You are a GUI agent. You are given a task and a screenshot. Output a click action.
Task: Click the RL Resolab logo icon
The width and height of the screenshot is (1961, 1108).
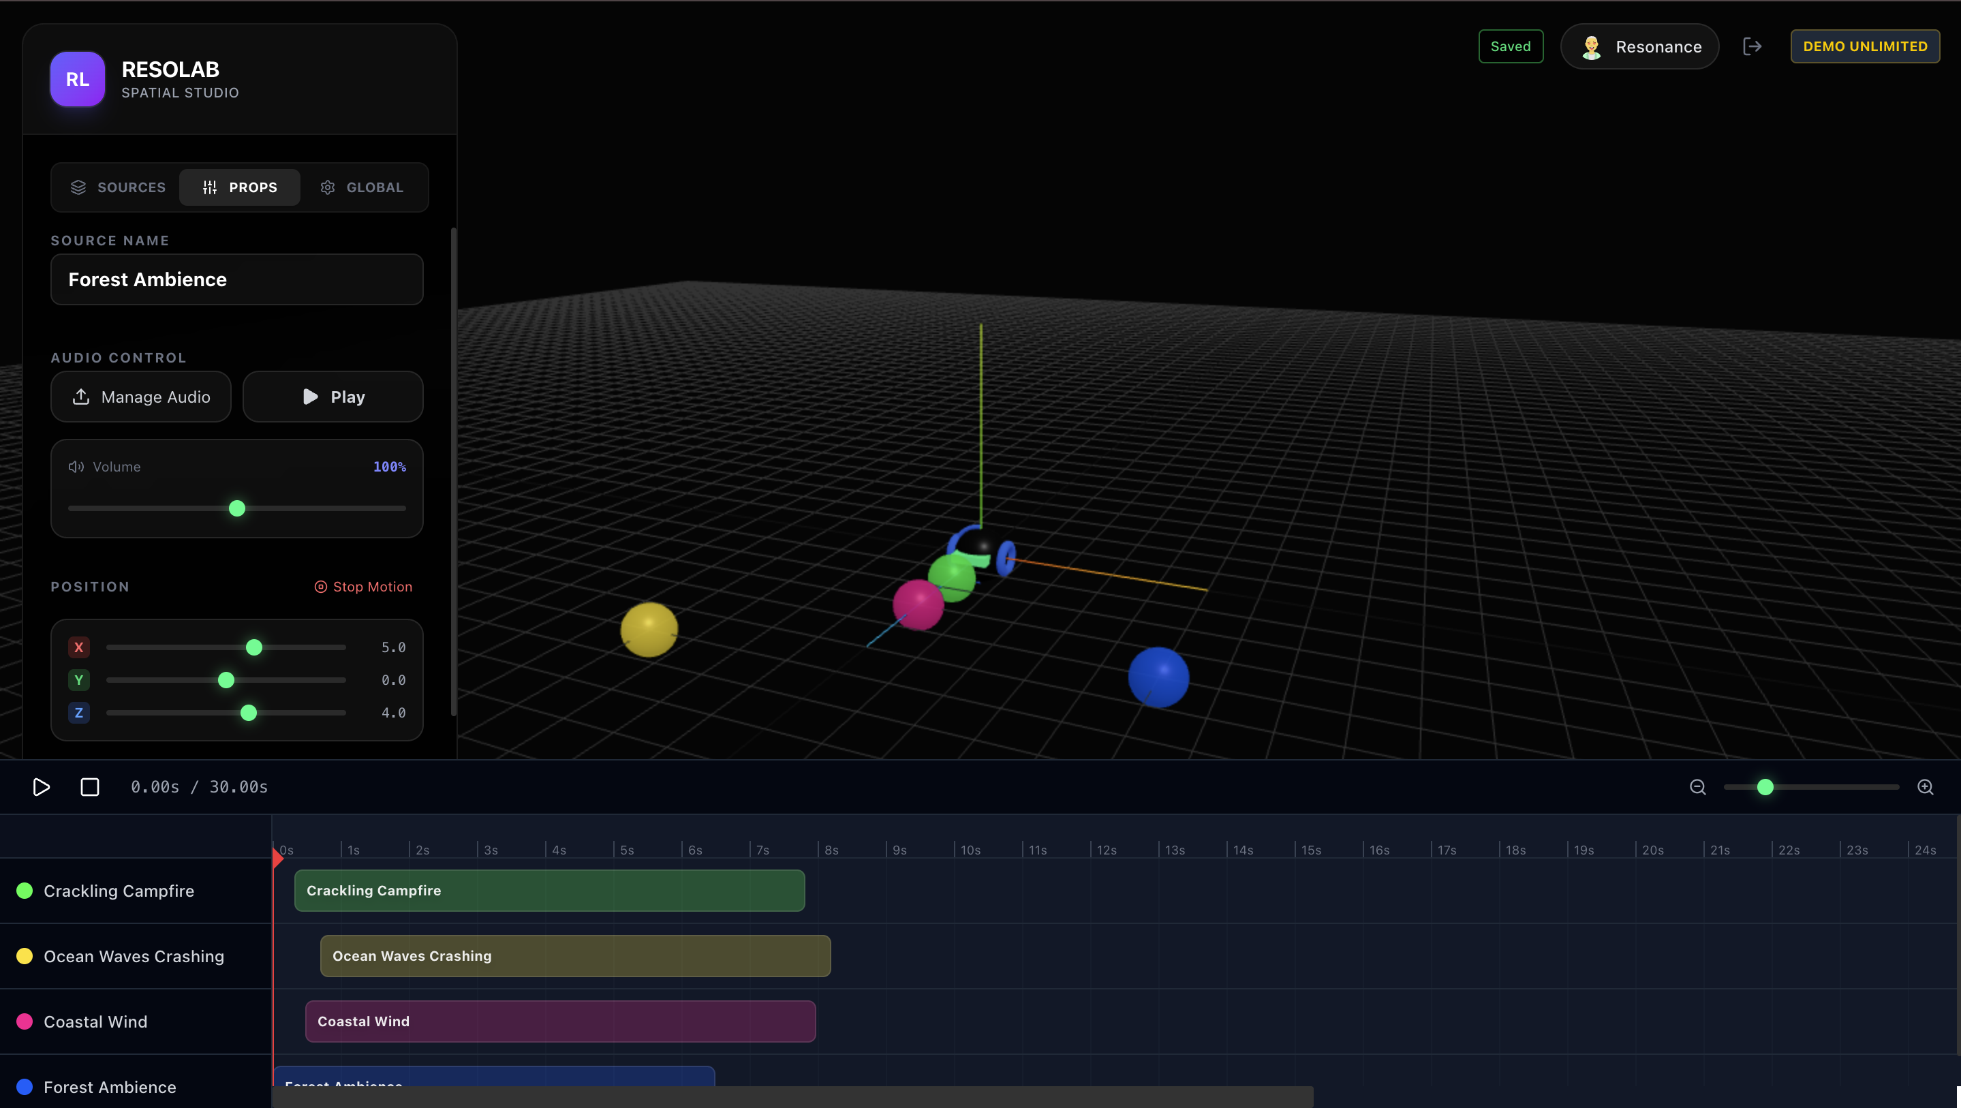point(78,79)
